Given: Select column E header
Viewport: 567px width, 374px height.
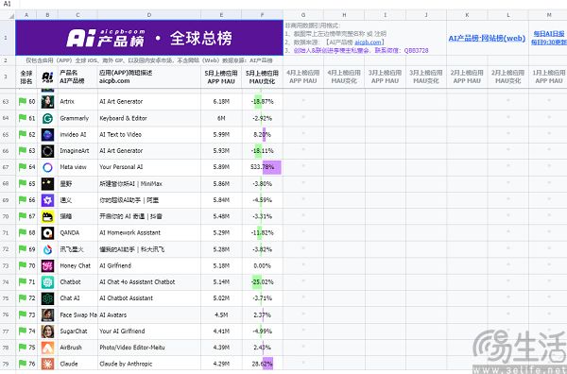Looking at the screenshot, I should pyautogui.click(x=221, y=15).
